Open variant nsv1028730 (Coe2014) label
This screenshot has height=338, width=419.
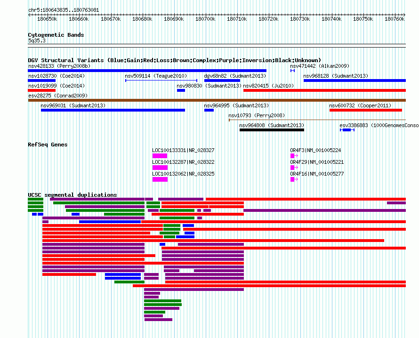[56, 76]
